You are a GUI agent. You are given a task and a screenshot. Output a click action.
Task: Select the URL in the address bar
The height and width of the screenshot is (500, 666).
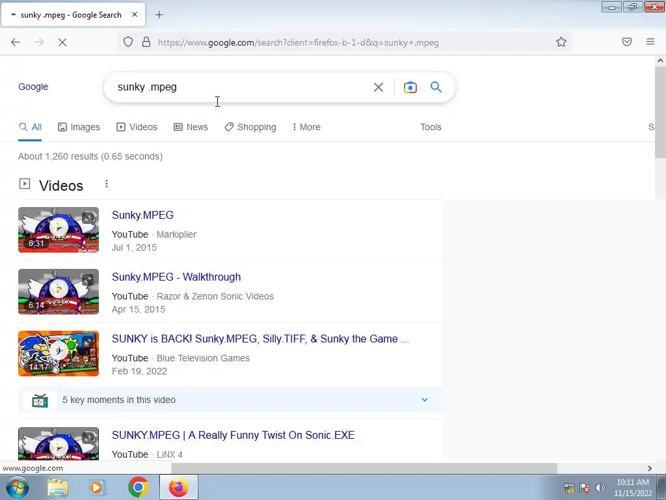click(298, 42)
